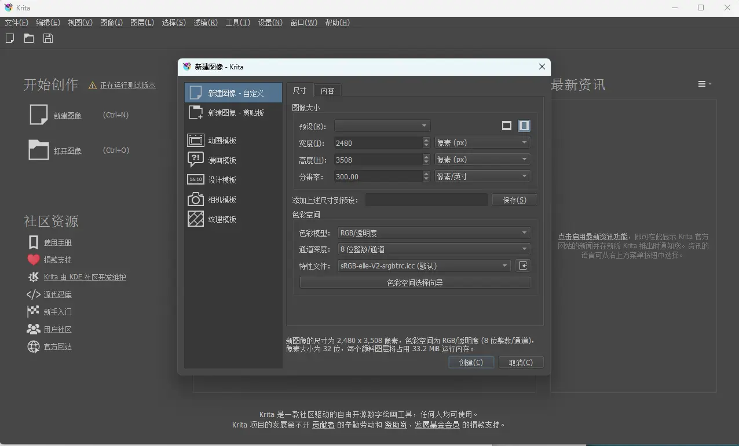Choose 相机模板 template category
739x446 pixels.
[233, 200]
